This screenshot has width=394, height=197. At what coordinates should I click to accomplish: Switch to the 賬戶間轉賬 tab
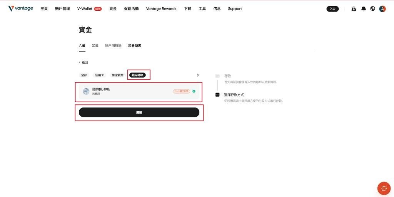(x=113, y=45)
